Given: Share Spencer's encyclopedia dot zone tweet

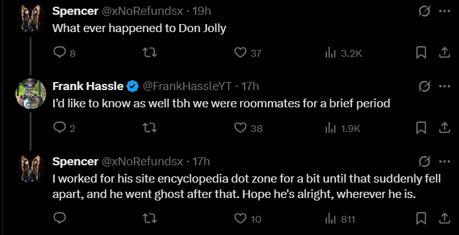Looking at the screenshot, I should [444, 218].
